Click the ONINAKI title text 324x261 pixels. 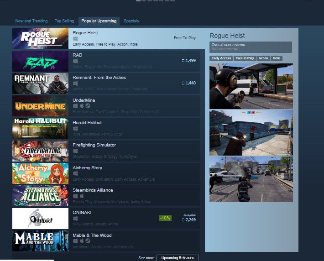[82, 213]
